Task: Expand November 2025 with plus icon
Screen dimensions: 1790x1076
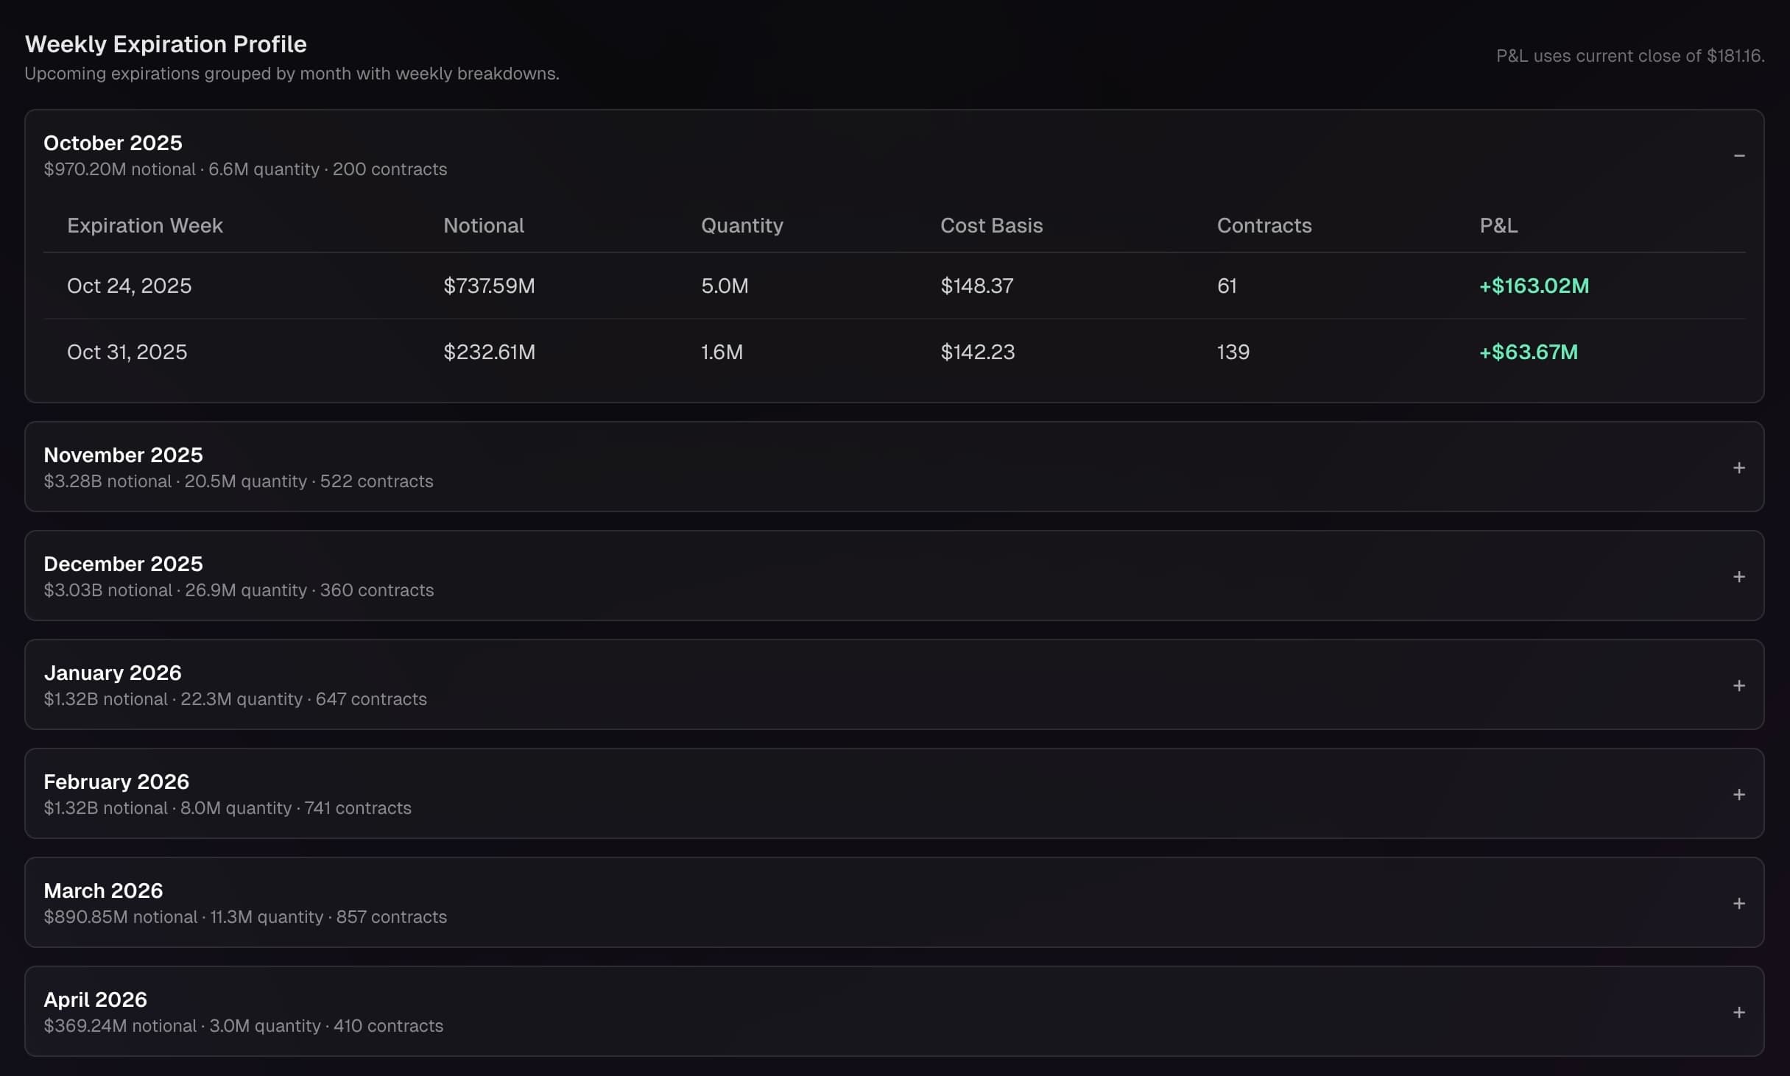Action: tap(1738, 468)
